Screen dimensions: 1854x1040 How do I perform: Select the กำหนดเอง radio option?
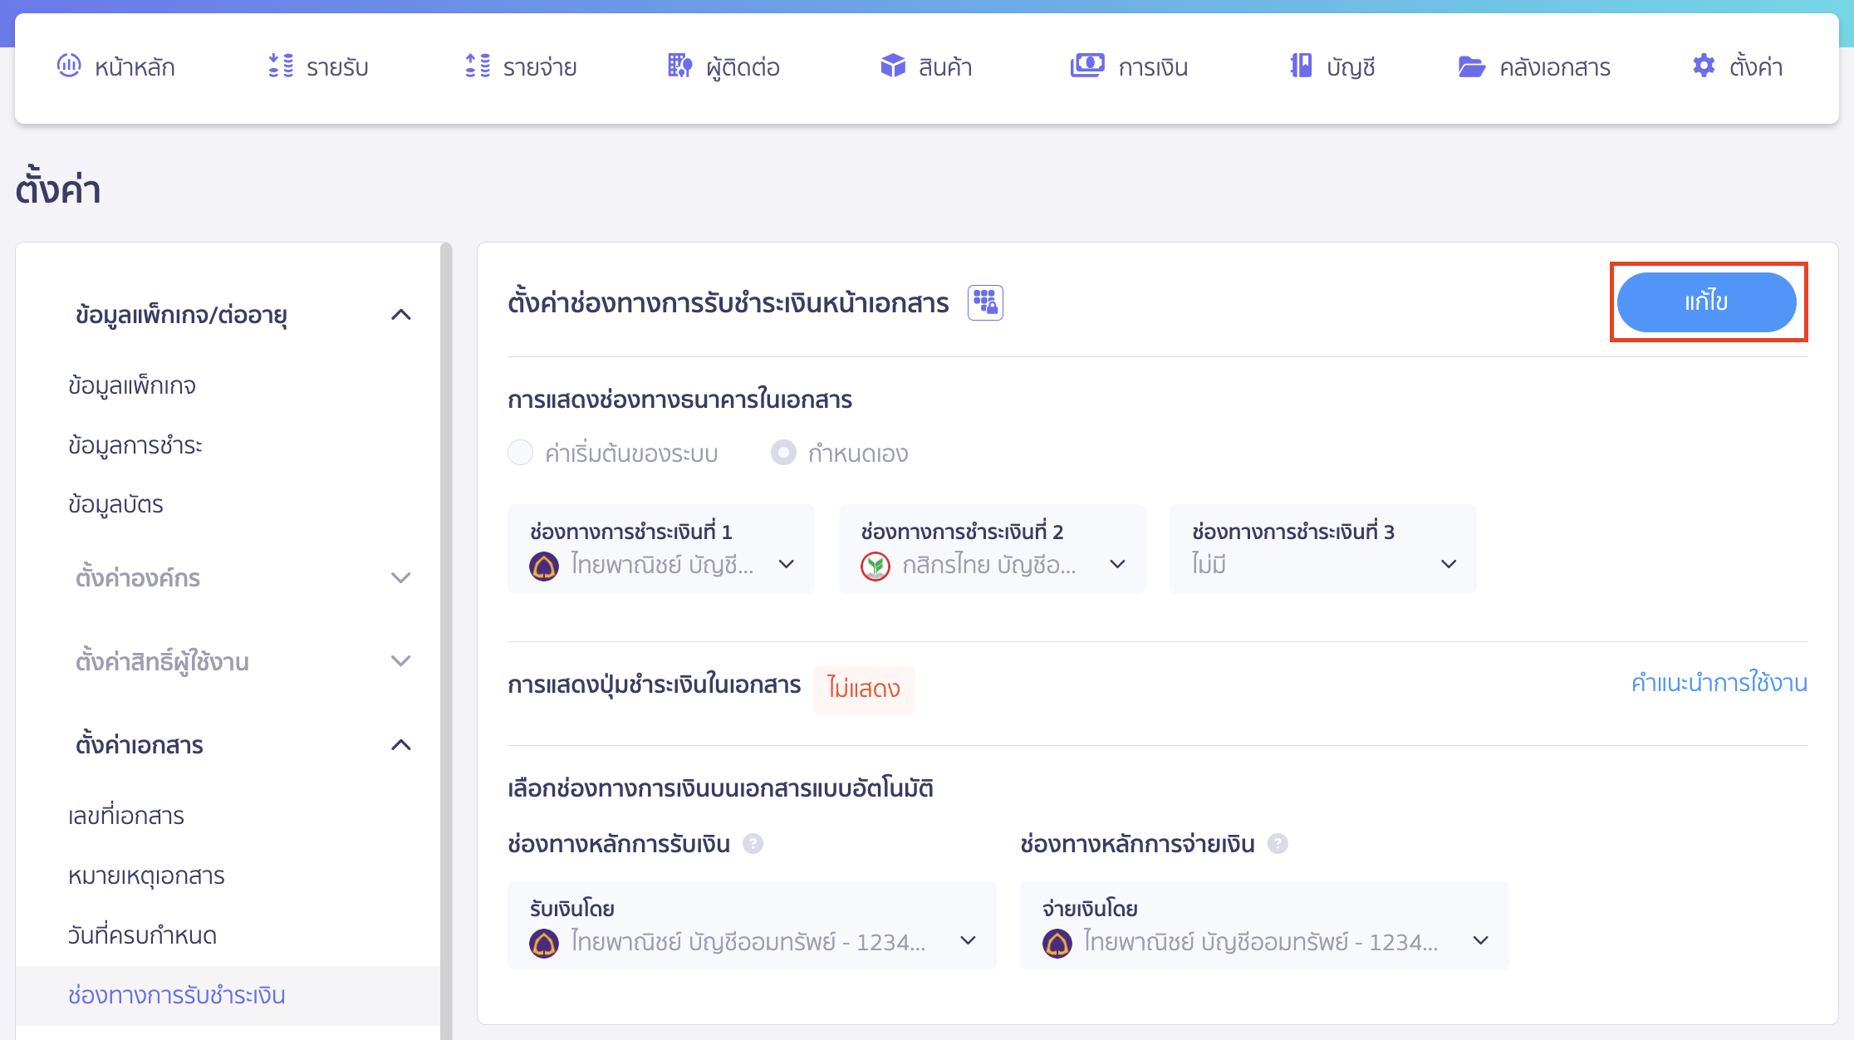[783, 453]
